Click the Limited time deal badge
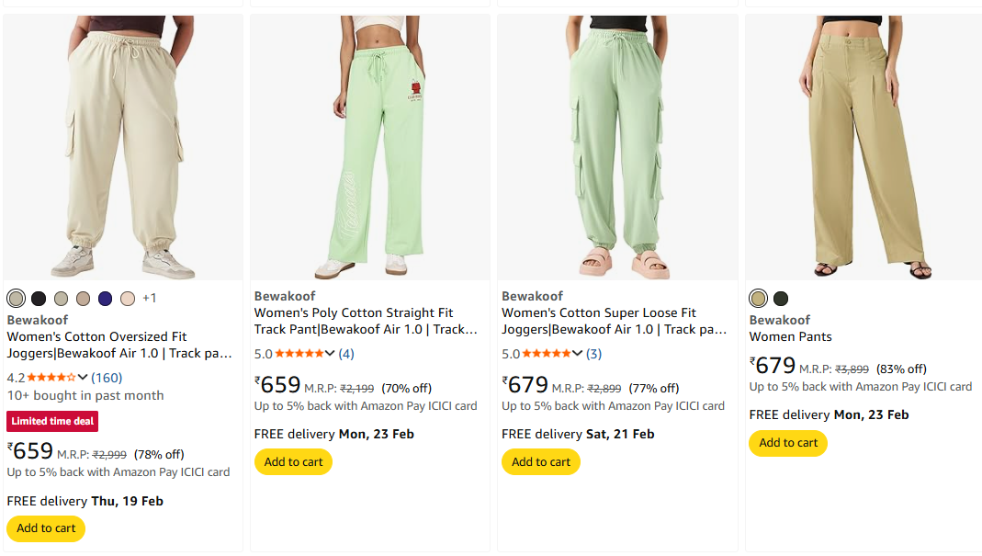982x556 pixels. pos(52,422)
